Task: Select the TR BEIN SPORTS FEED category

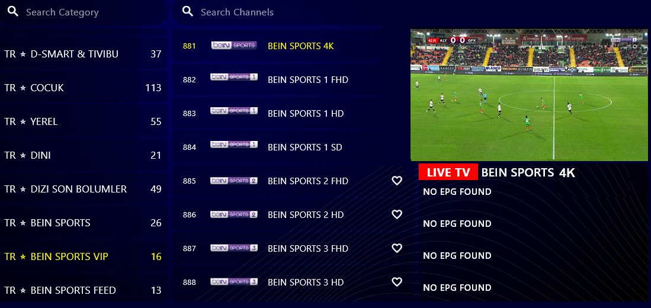Action: tap(84, 290)
